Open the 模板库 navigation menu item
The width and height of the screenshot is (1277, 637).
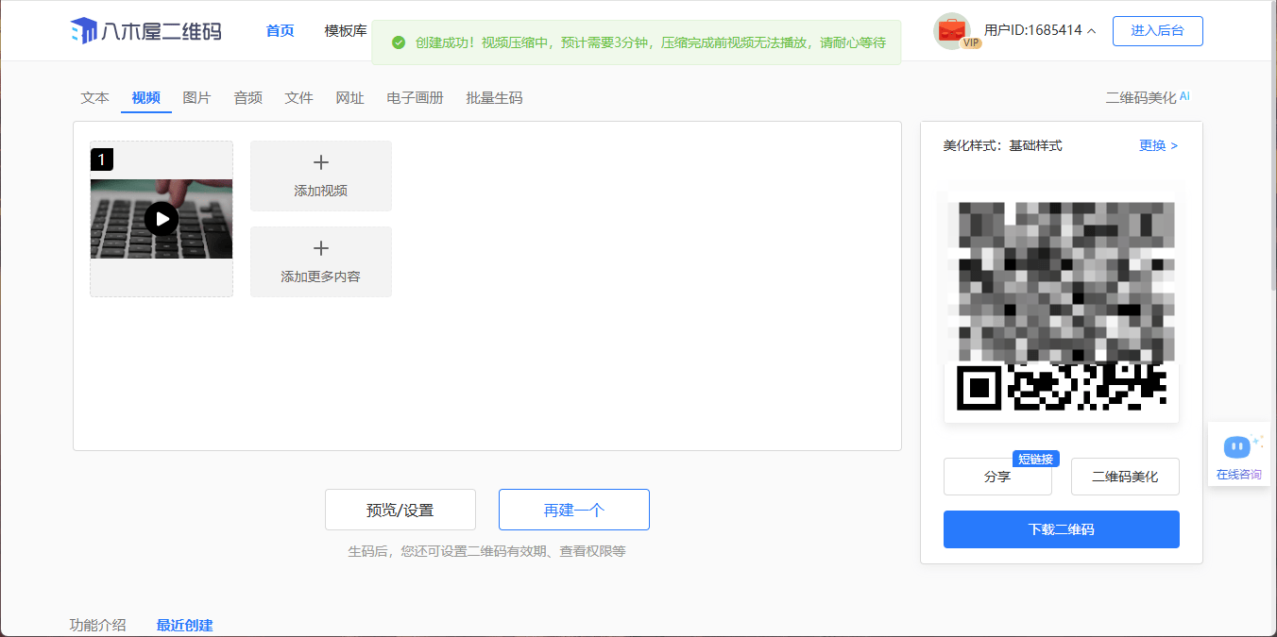tap(346, 31)
